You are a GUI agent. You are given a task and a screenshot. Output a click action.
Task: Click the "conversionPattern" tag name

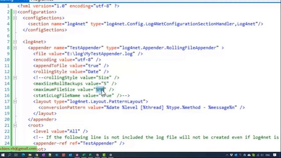point(63,108)
